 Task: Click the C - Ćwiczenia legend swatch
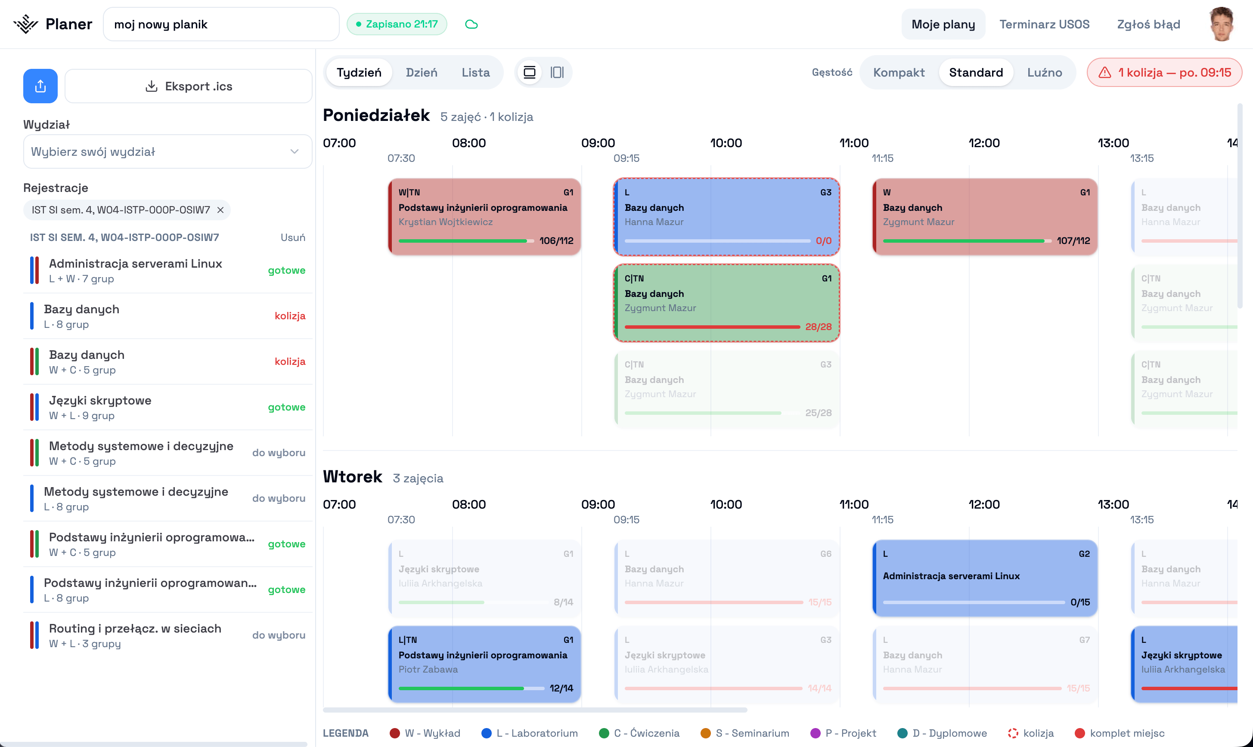[604, 733]
